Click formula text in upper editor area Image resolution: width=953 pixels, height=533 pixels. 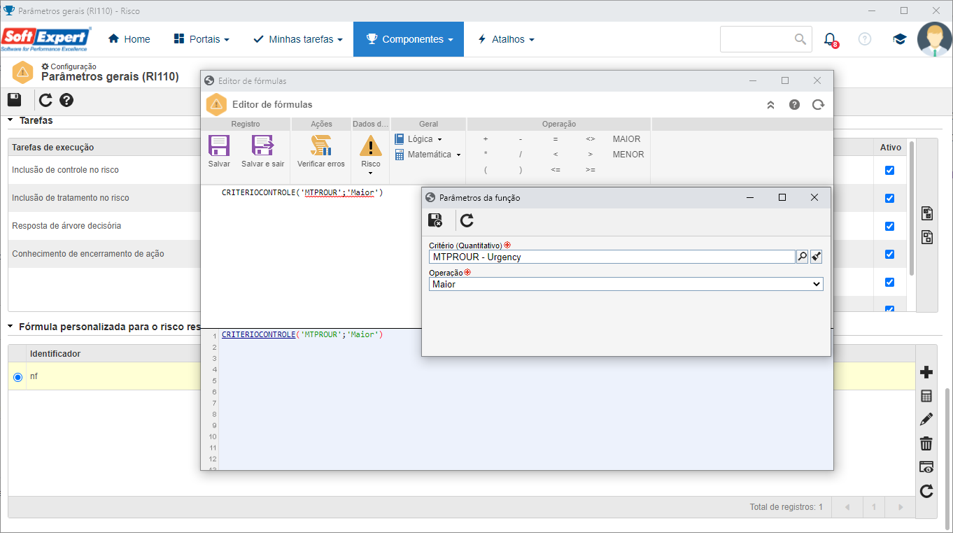[x=302, y=192]
